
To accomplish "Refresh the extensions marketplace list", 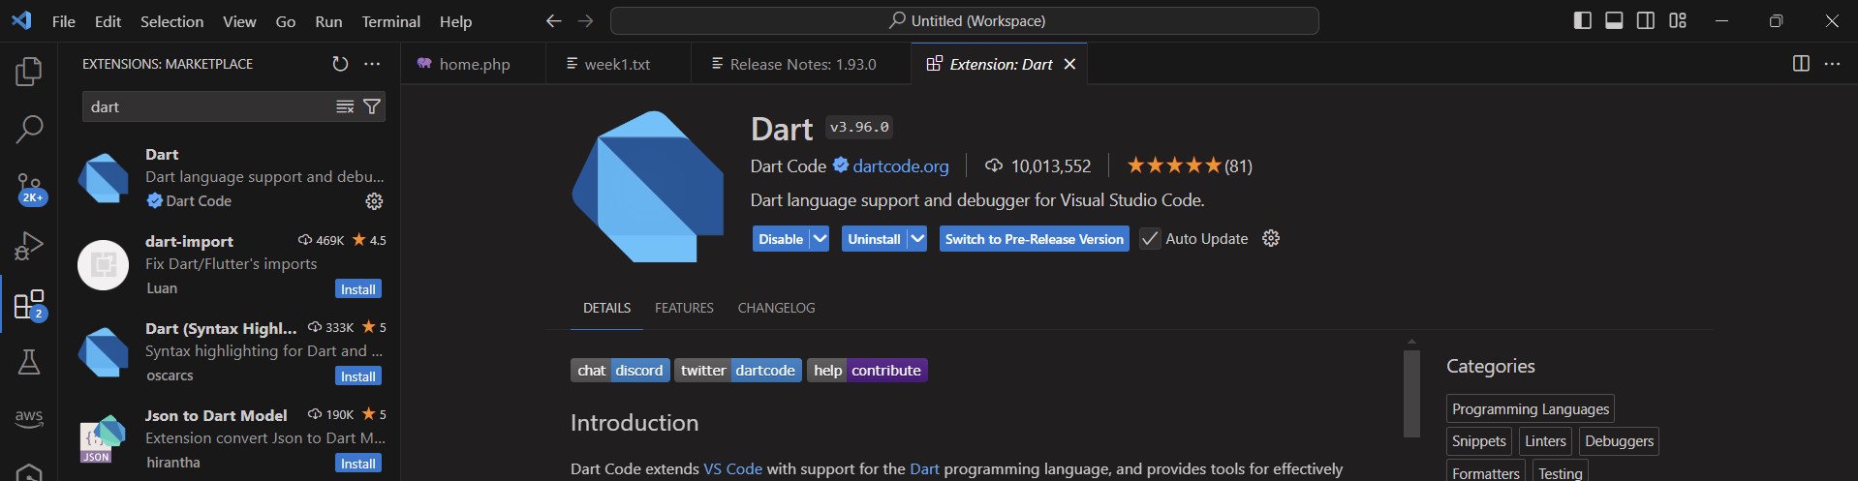I will pyautogui.click(x=340, y=64).
